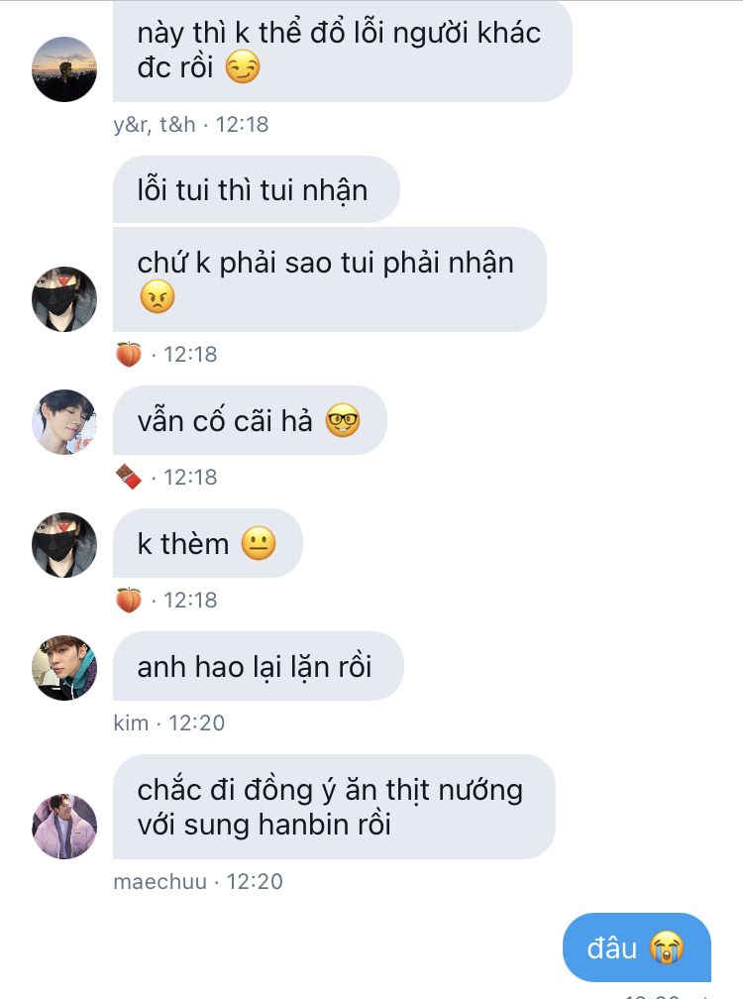Open avatar next to 'vẫn cố cãi hả'

[x=64, y=422]
